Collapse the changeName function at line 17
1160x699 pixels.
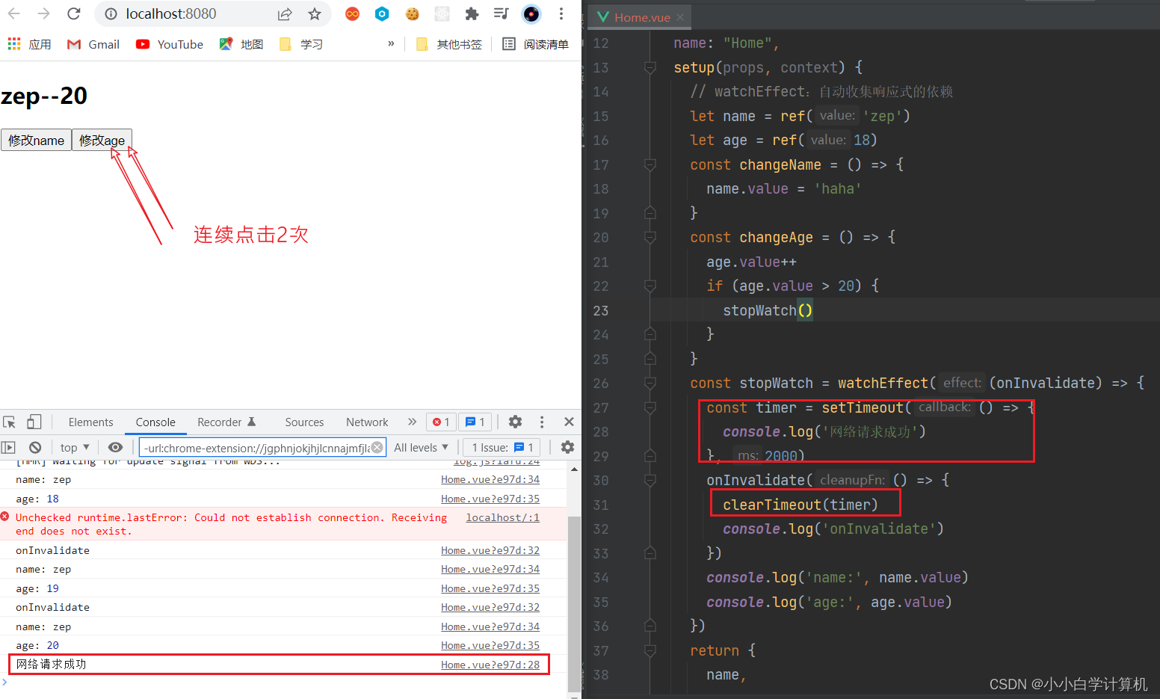click(x=650, y=164)
